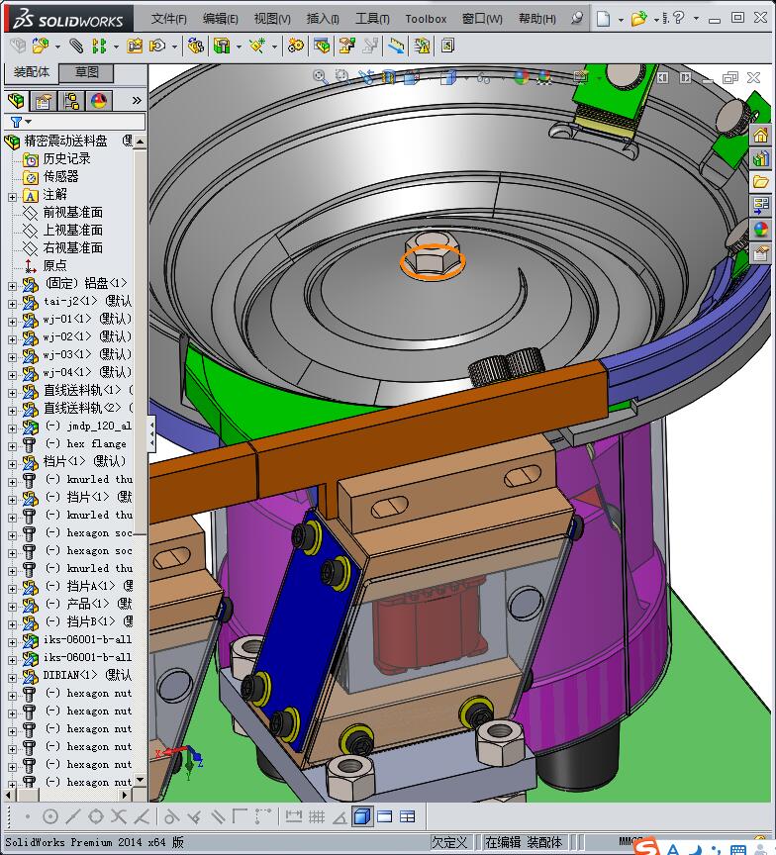Open Custom Properties task pane icon
The width and height of the screenshot is (776, 855).
[761, 253]
